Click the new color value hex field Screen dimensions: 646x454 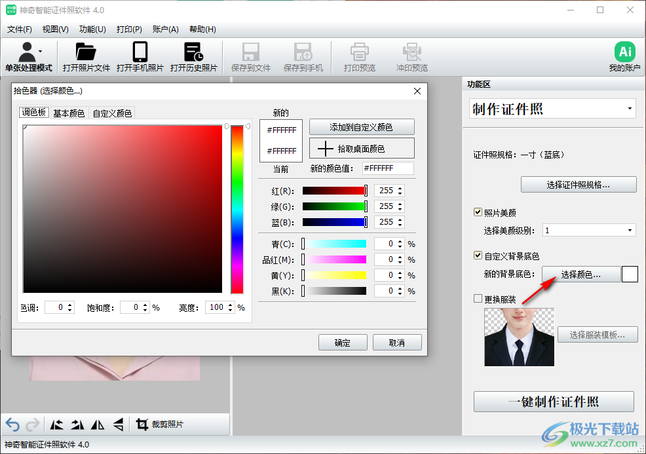coord(388,168)
